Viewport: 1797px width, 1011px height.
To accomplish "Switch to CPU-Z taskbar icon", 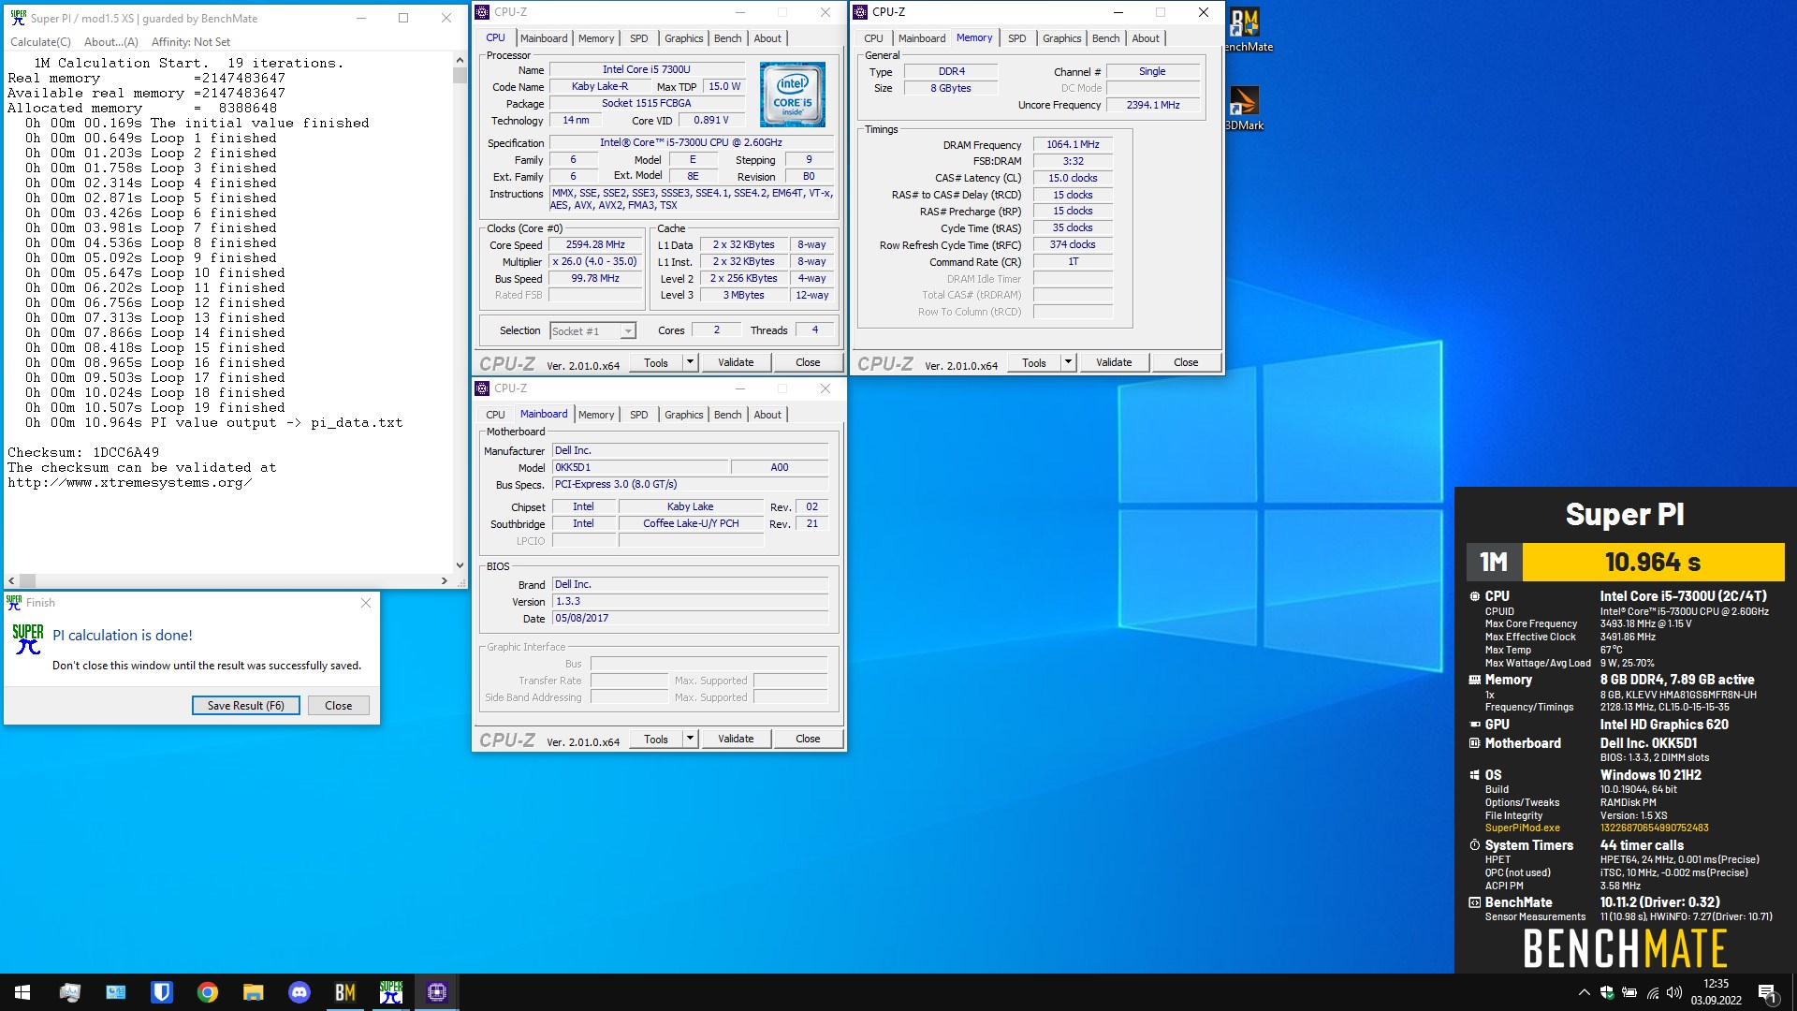I will tap(437, 992).
